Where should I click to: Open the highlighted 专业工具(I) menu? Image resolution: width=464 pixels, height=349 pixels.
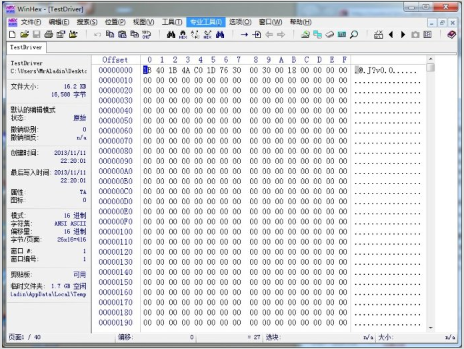click(x=206, y=22)
